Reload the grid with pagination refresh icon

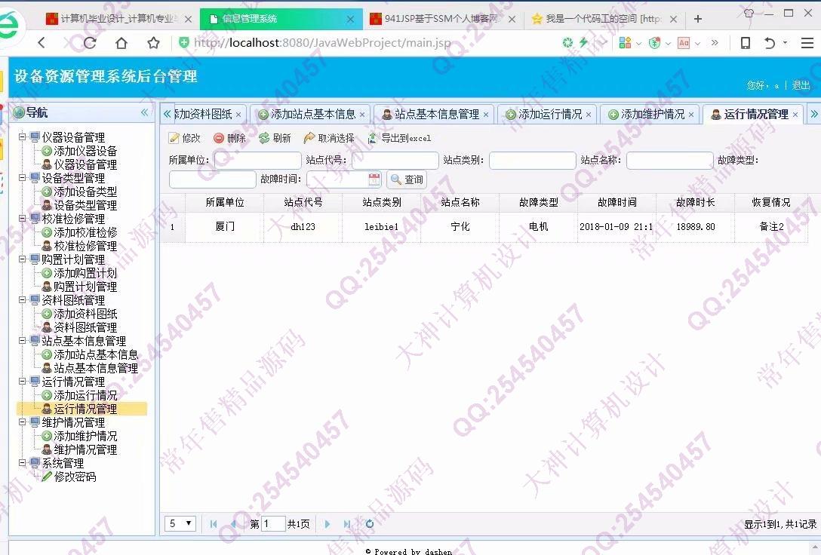(370, 523)
